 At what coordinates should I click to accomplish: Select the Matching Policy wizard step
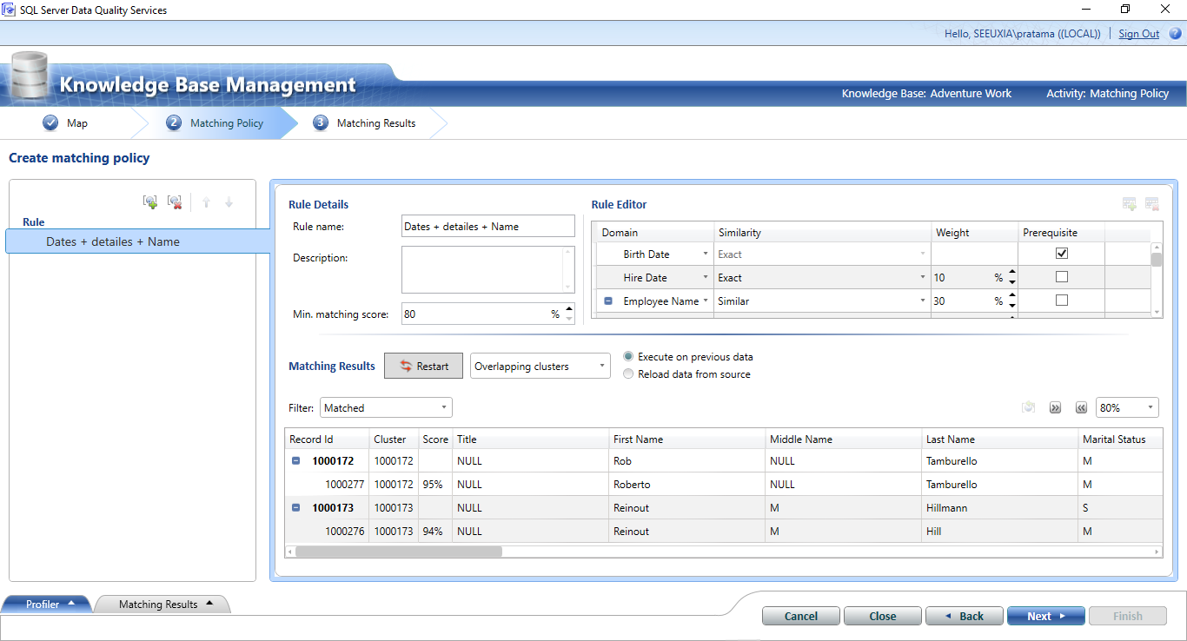227,123
